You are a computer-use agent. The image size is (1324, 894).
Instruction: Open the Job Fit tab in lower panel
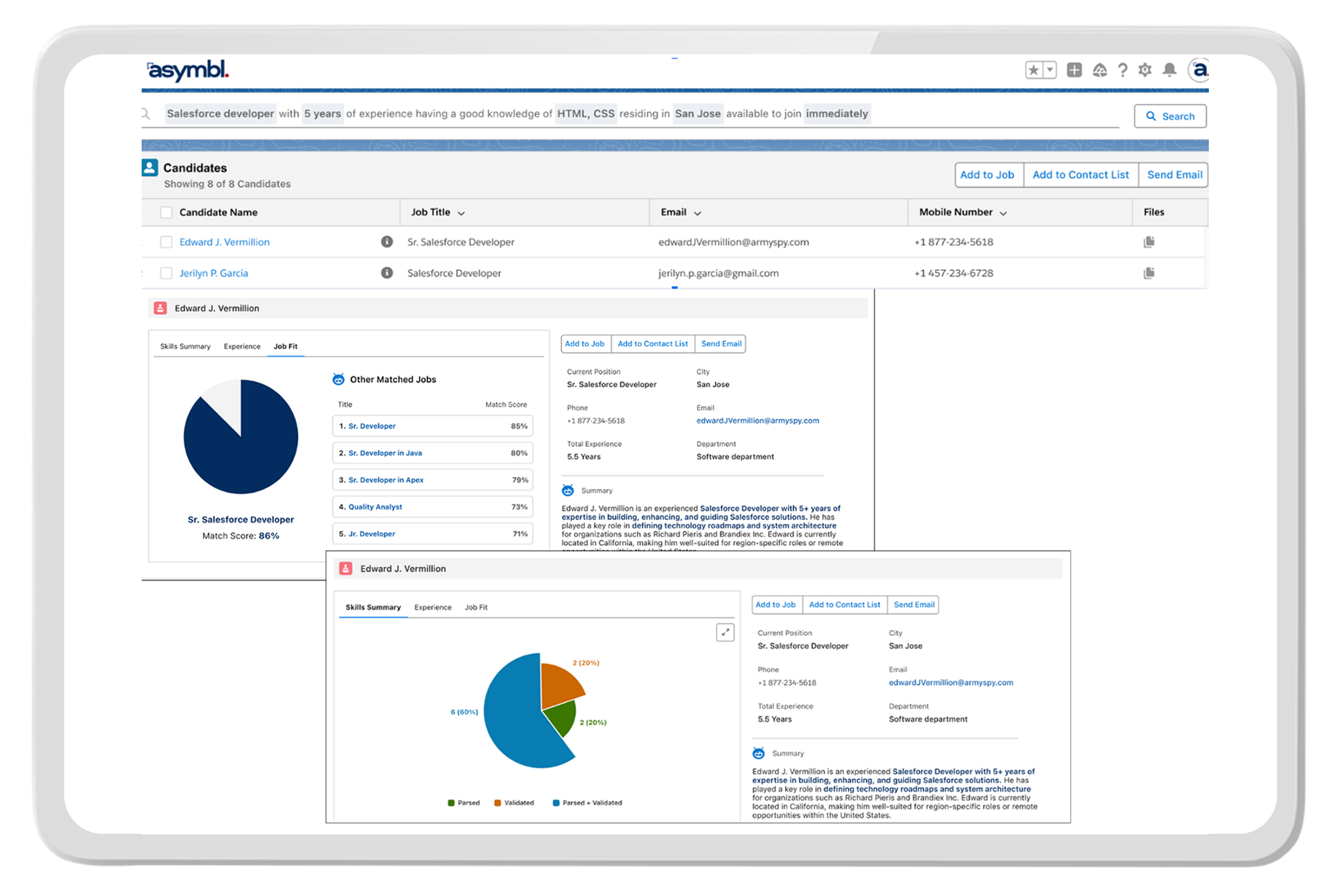pos(476,607)
